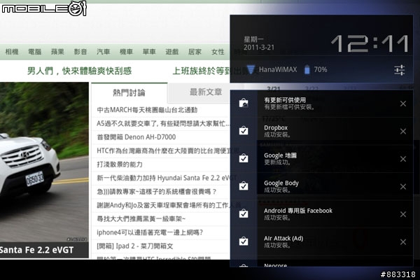The width and height of the screenshot is (420, 280).
Task: Tap the Air Attack installed bag icon
Action: (244, 241)
